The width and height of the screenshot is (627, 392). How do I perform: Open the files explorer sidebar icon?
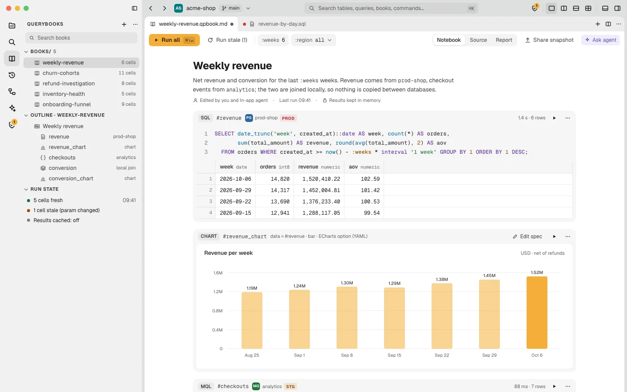tap(12, 26)
